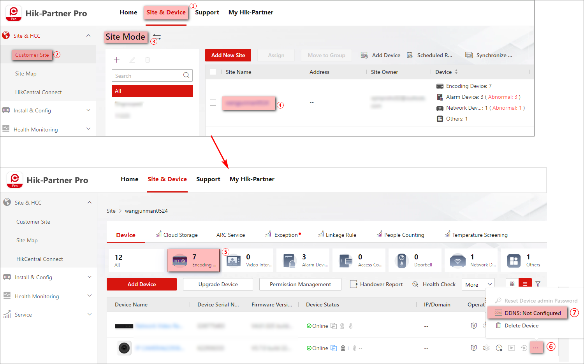
Task: Switch to the People Counting tab
Action: coord(400,234)
